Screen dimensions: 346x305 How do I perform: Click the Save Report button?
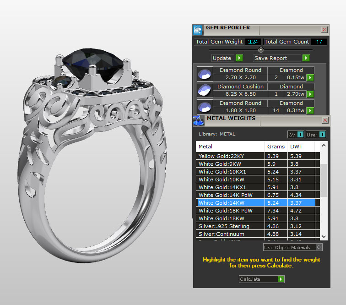[x=281, y=58]
